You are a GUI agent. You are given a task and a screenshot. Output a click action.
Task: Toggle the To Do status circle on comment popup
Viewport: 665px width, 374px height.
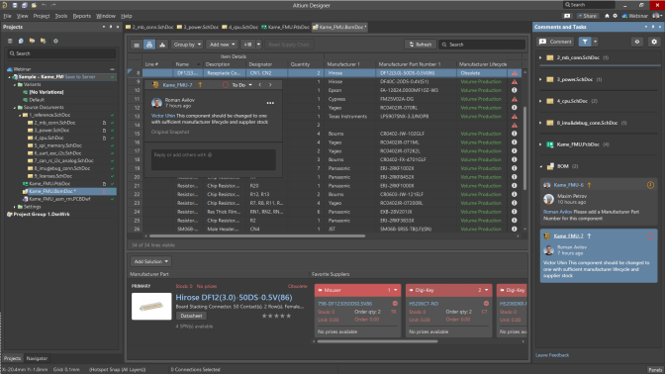(226, 85)
